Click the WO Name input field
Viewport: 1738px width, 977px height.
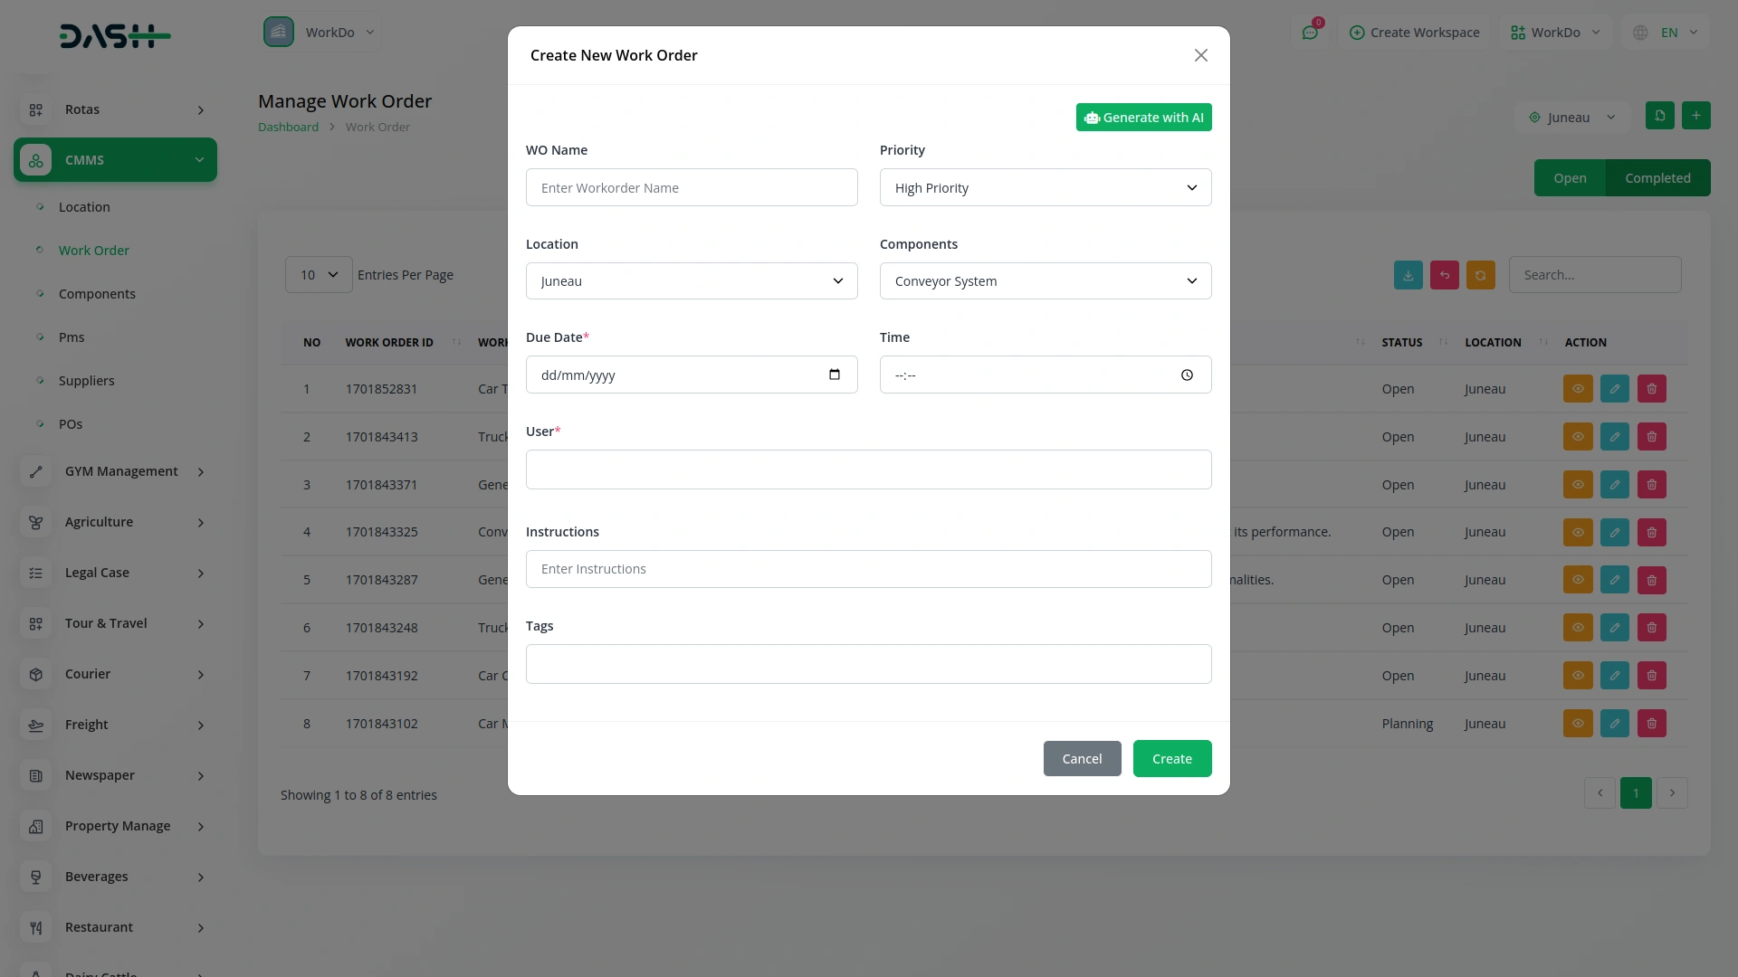coord(691,188)
